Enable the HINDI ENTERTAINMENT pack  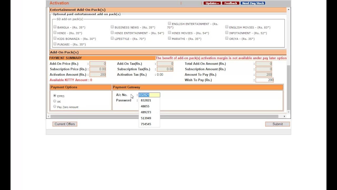click(x=112, y=33)
